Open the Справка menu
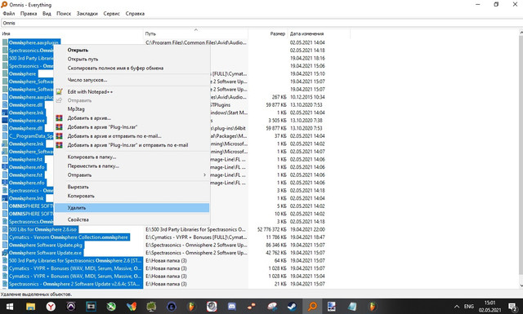 135,14
